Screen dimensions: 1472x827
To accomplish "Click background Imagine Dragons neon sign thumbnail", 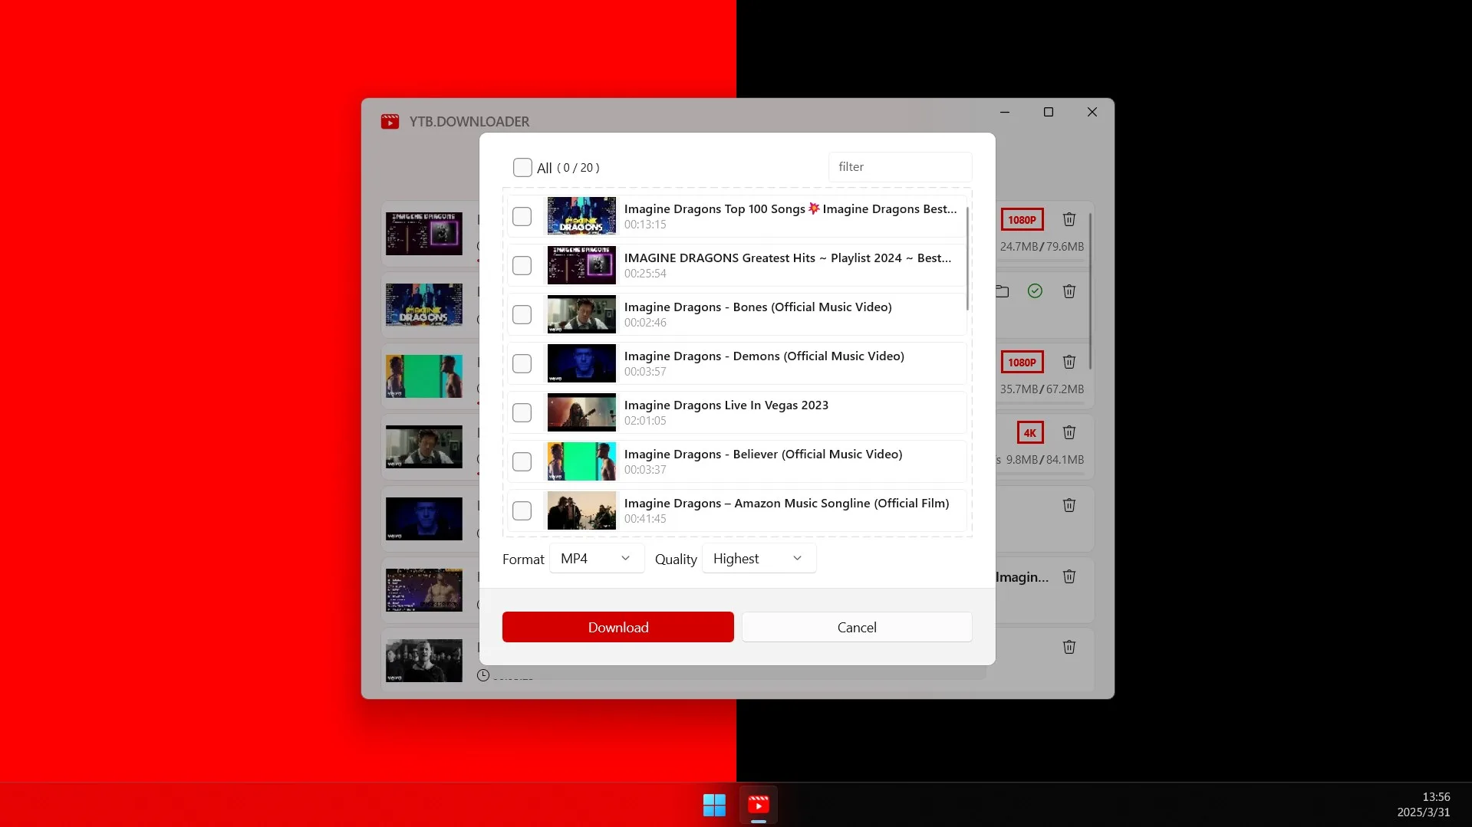I will (x=424, y=304).
